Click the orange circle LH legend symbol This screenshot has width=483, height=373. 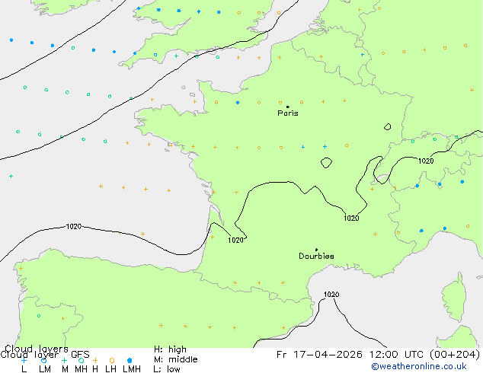112,360
